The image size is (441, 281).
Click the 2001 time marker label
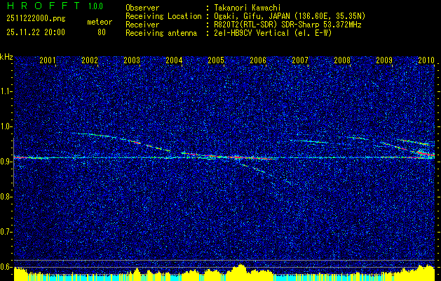(47, 60)
